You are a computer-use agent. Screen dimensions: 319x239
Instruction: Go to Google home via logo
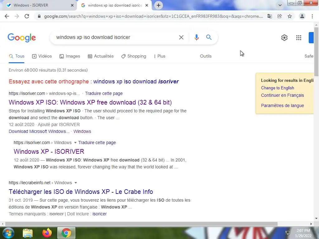tap(22, 38)
